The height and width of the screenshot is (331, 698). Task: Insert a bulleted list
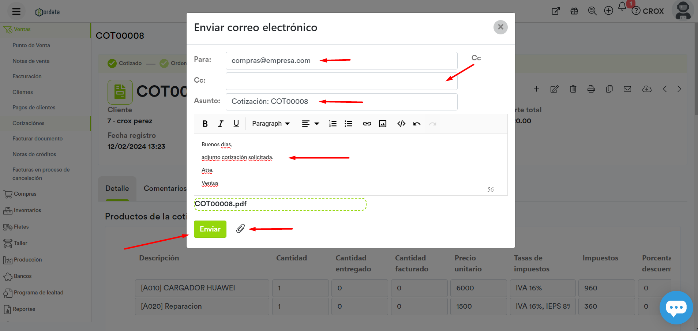tap(348, 124)
